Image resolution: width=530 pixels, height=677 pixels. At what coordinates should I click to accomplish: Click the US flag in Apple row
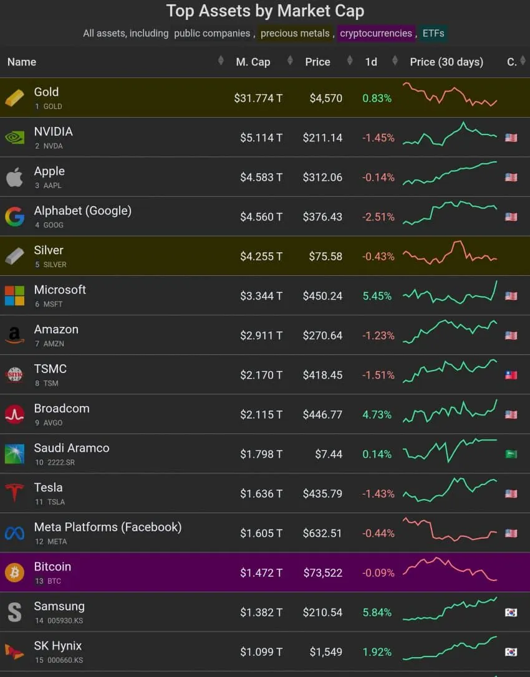pyautogui.click(x=511, y=177)
